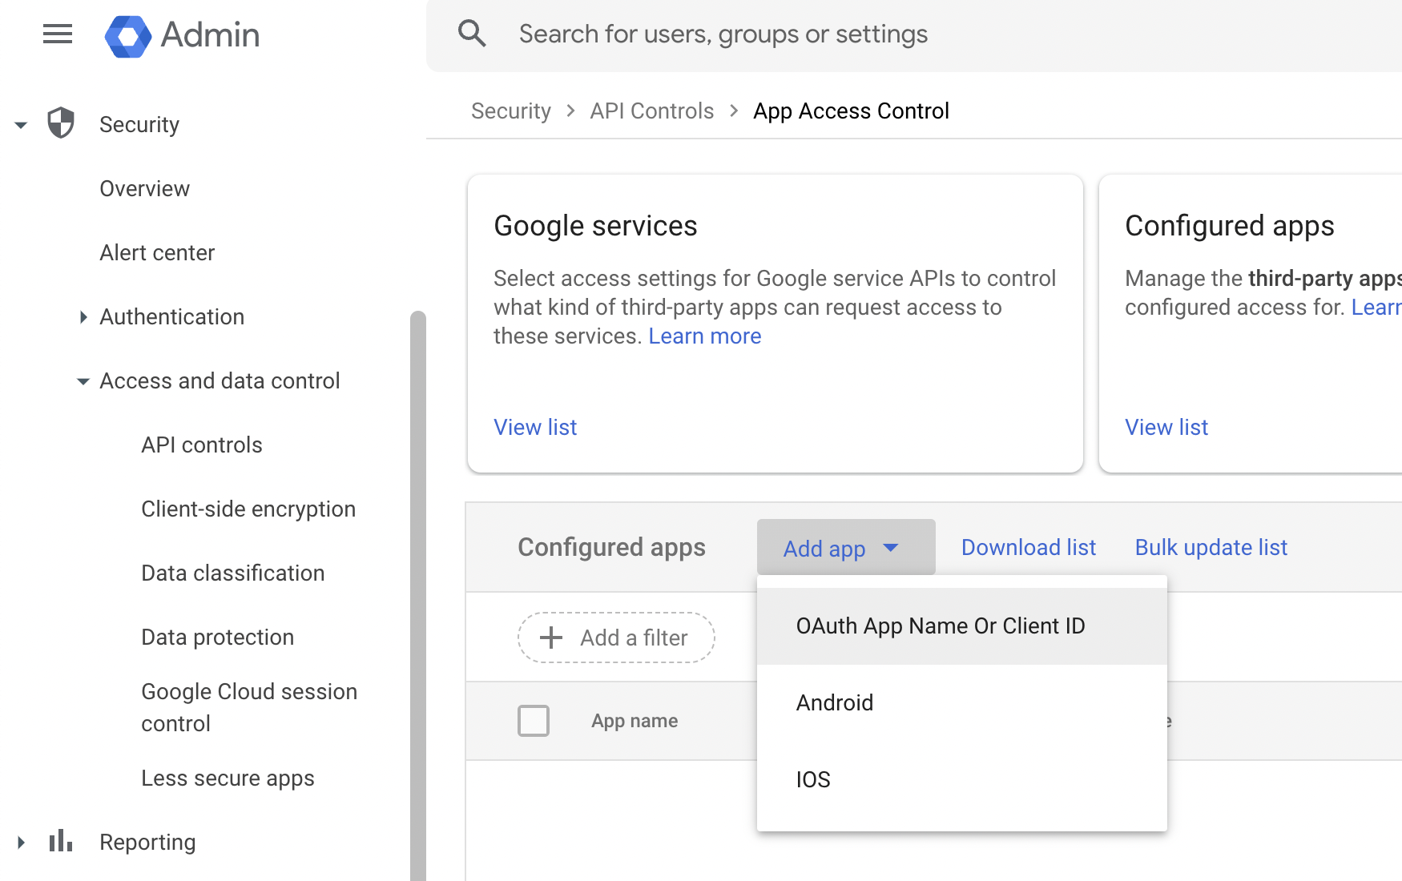Click the Google Admin logo
The height and width of the screenshot is (881, 1402).
(182, 35)
